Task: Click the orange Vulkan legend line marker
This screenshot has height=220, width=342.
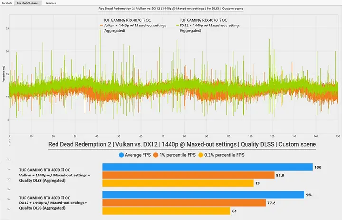Action: pyautogui.click(x=101, y=26)
